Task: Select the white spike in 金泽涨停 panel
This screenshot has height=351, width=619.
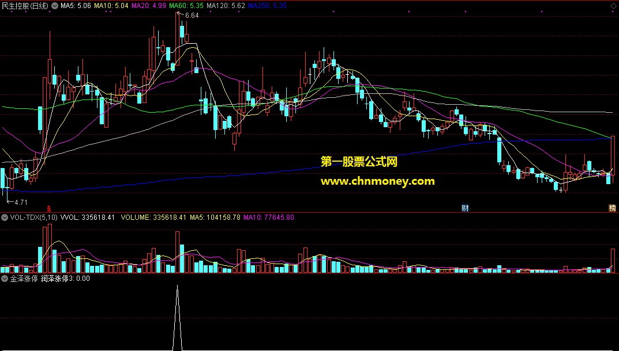Action: point(177,318)
